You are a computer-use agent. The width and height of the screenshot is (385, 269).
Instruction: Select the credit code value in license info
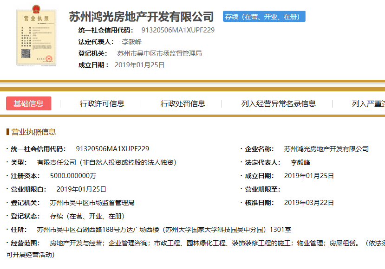coord(112,149)
